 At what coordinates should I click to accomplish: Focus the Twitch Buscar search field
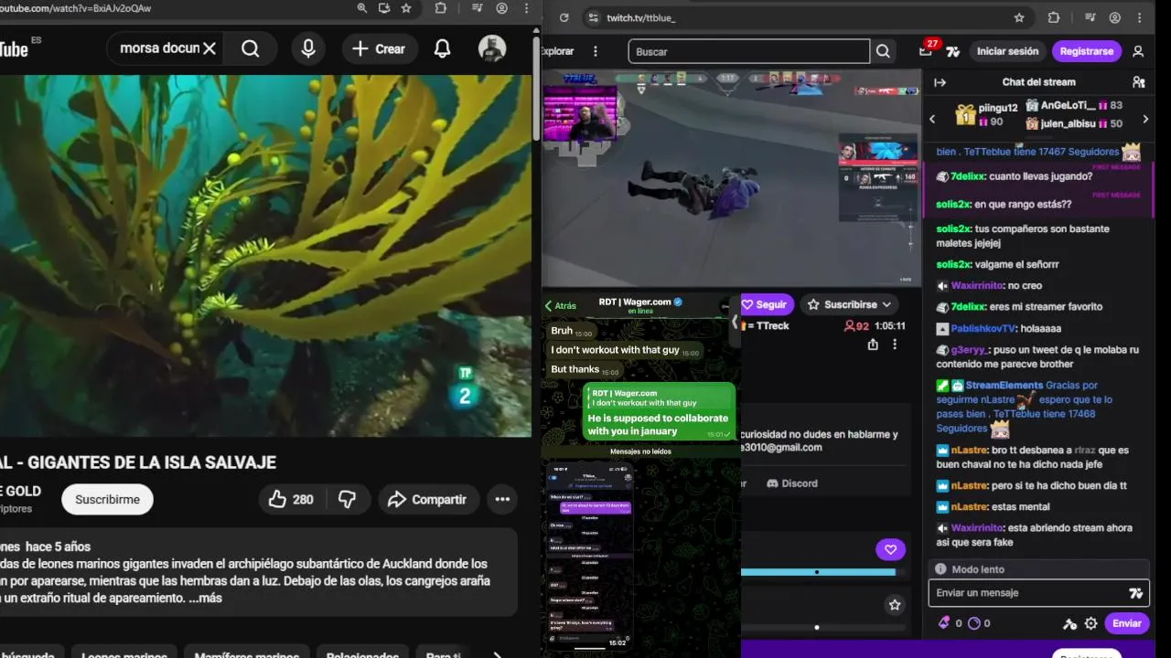[748, 51]
